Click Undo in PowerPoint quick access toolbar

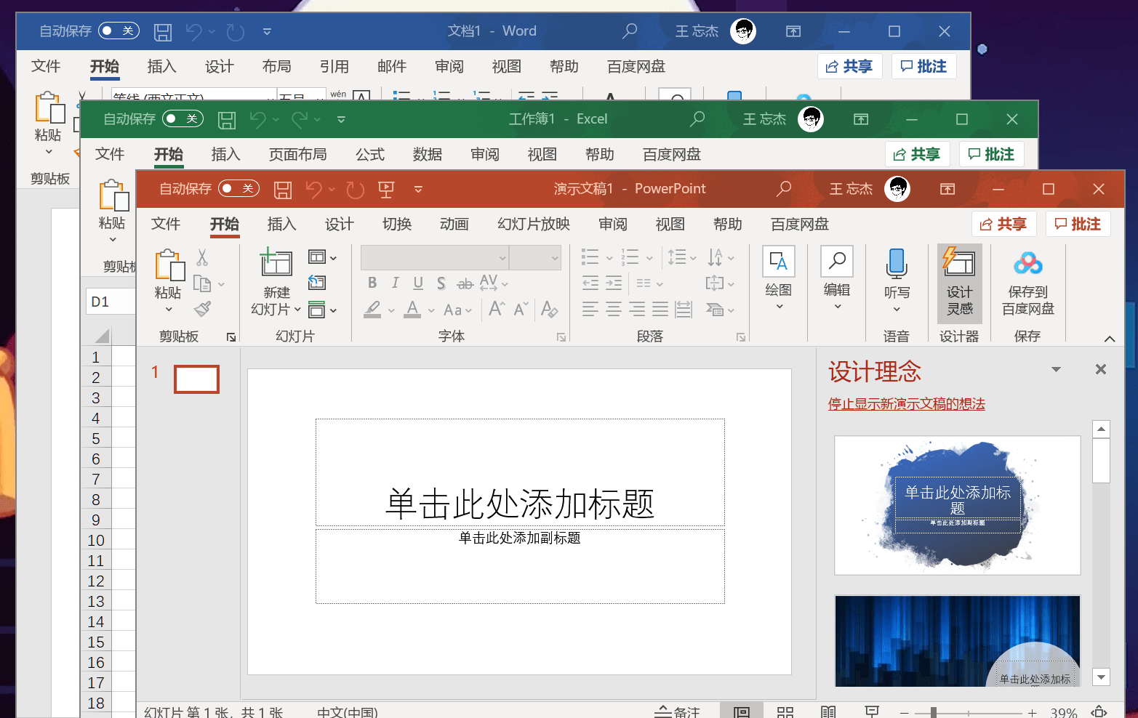click(x=314, y=190)
